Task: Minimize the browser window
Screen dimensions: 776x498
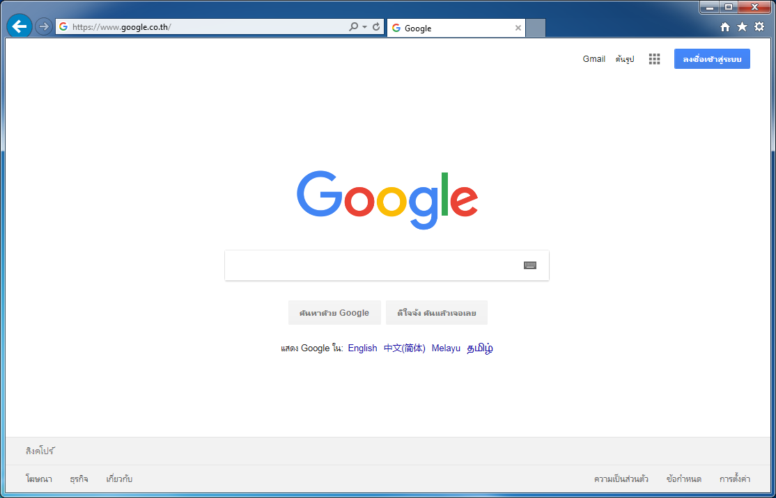Action: [x=709, y=8]
